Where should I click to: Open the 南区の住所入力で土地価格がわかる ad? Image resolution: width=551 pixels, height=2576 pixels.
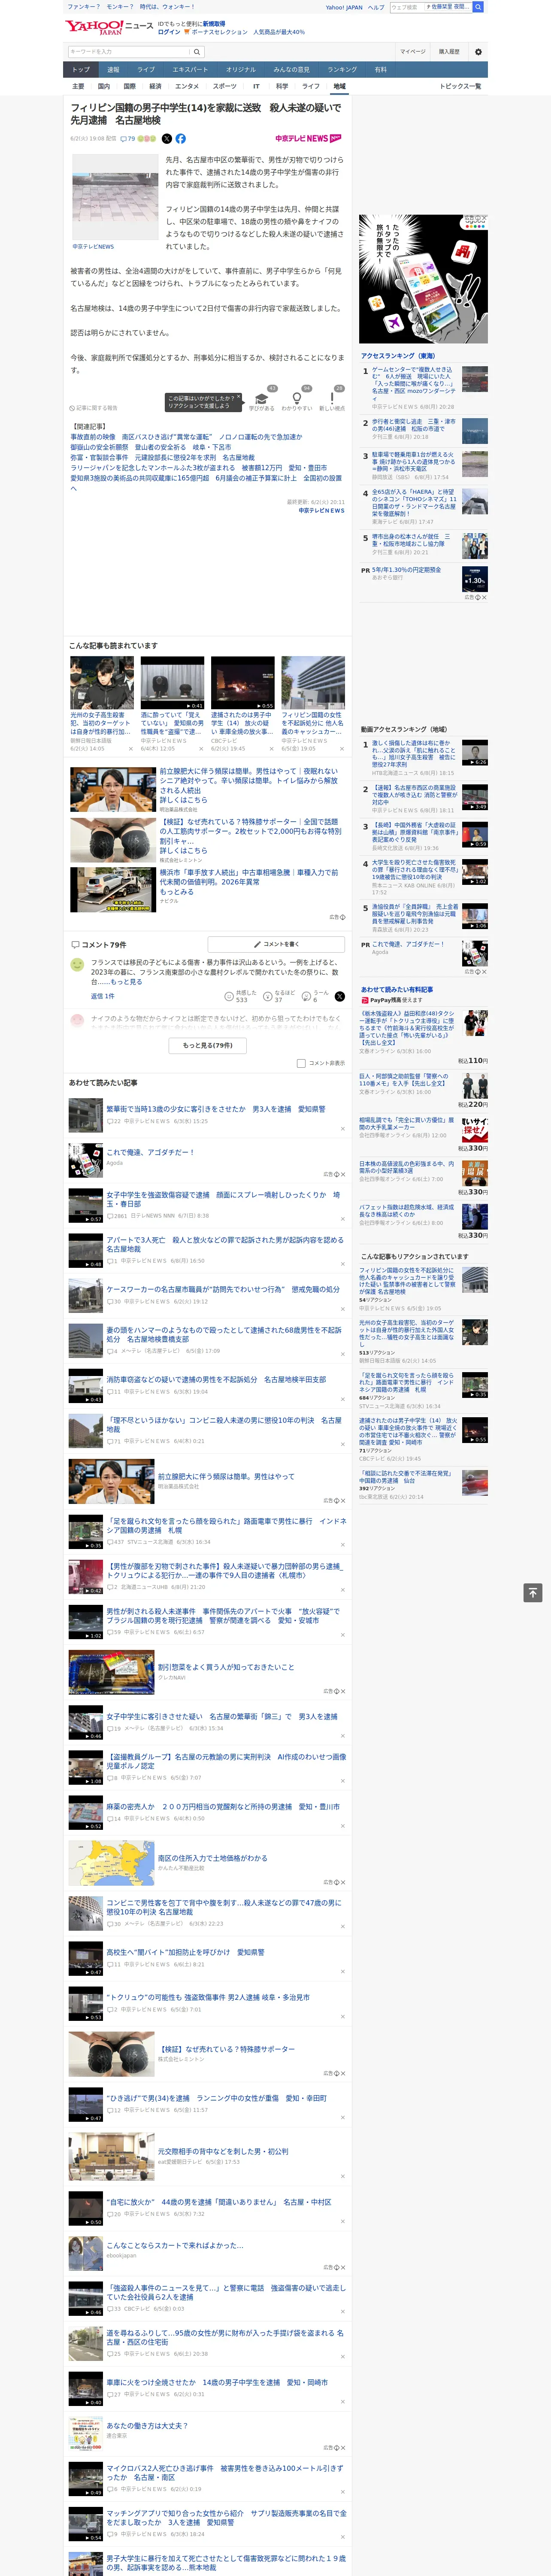[212, 1858]
